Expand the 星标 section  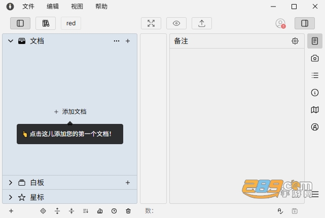(11, 197)
